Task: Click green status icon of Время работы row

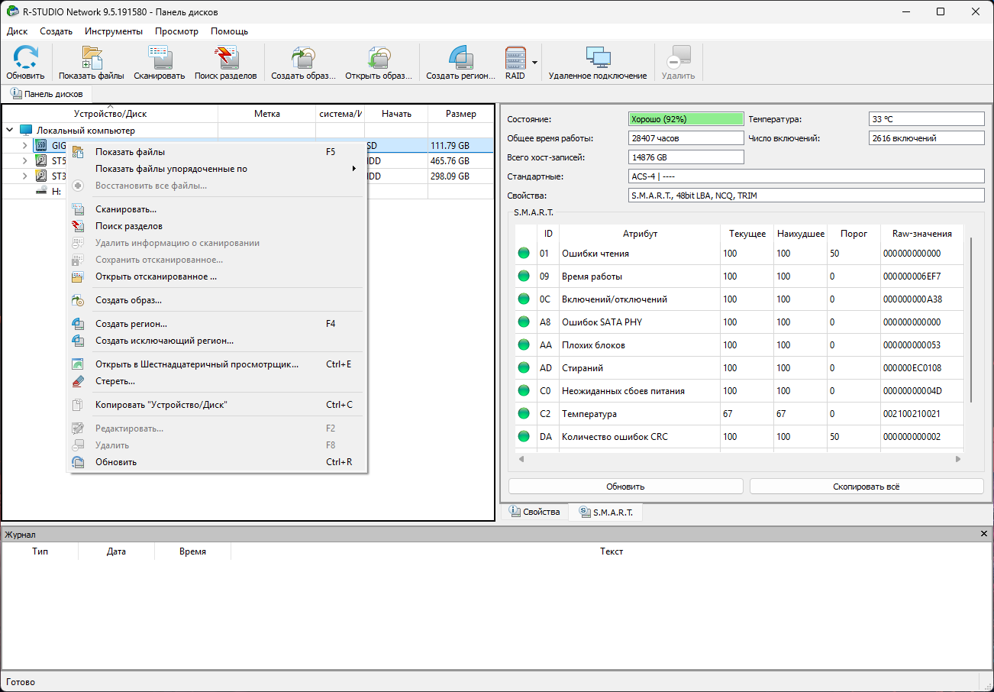Action: [x=524, y=276]
